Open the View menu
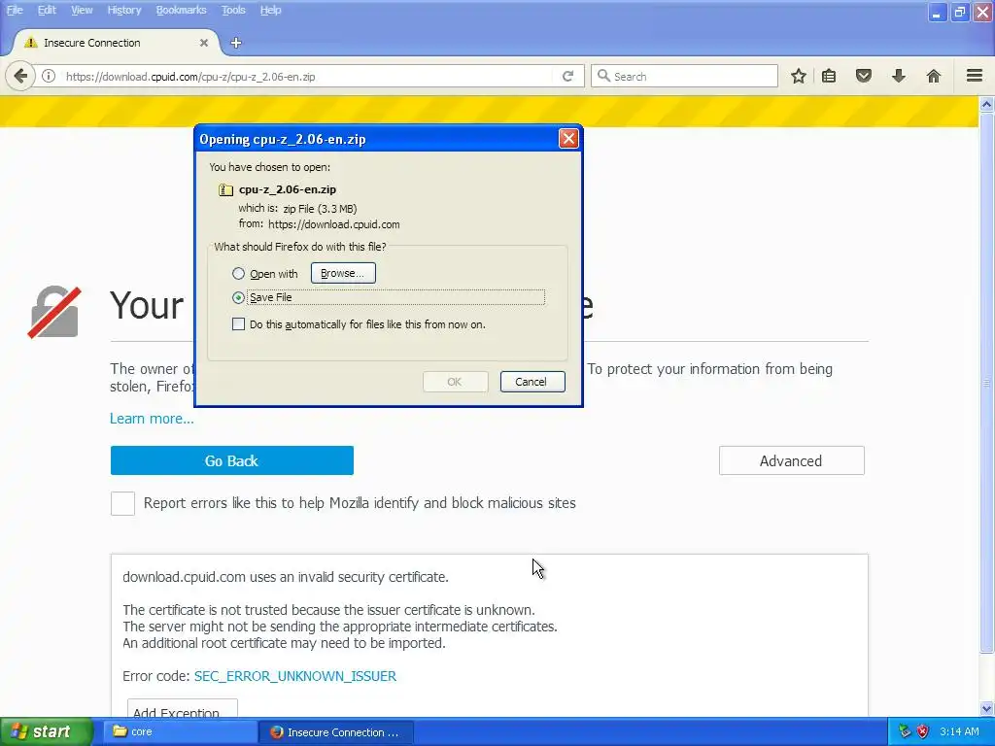The image size is (995, 746). [x=82, y=10]
